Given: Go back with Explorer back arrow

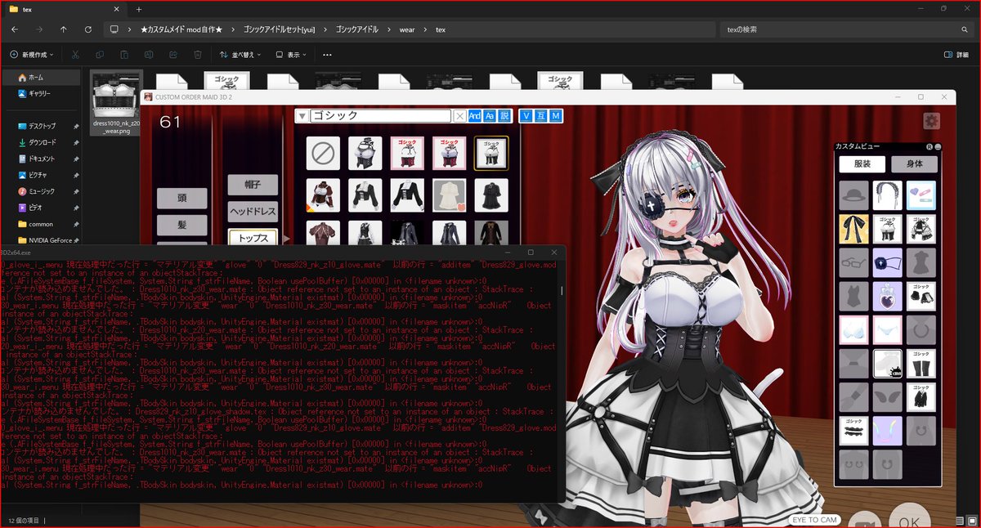Looking at the screenshot, I should 15,29.
